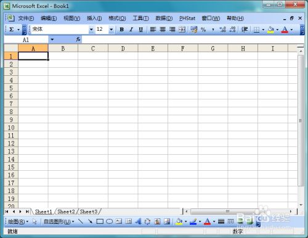
Task: Click Select Objects pointer icon
Action: pyautogui.click(x=34, y=221)
